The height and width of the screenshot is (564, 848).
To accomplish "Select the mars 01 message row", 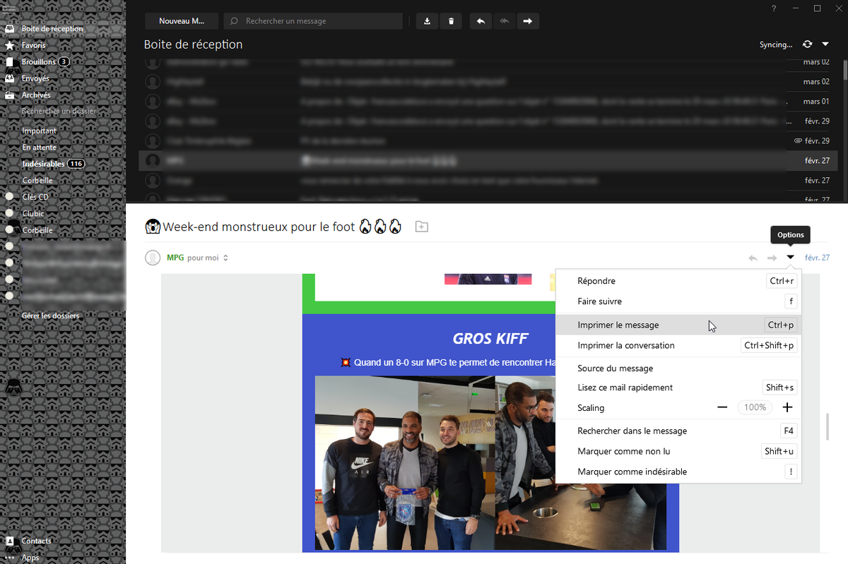I will (x=486, y=102).
